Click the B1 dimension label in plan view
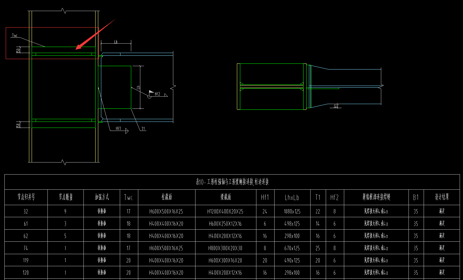The height and width of the screenshot is (280, 463). tap(336, 106)
